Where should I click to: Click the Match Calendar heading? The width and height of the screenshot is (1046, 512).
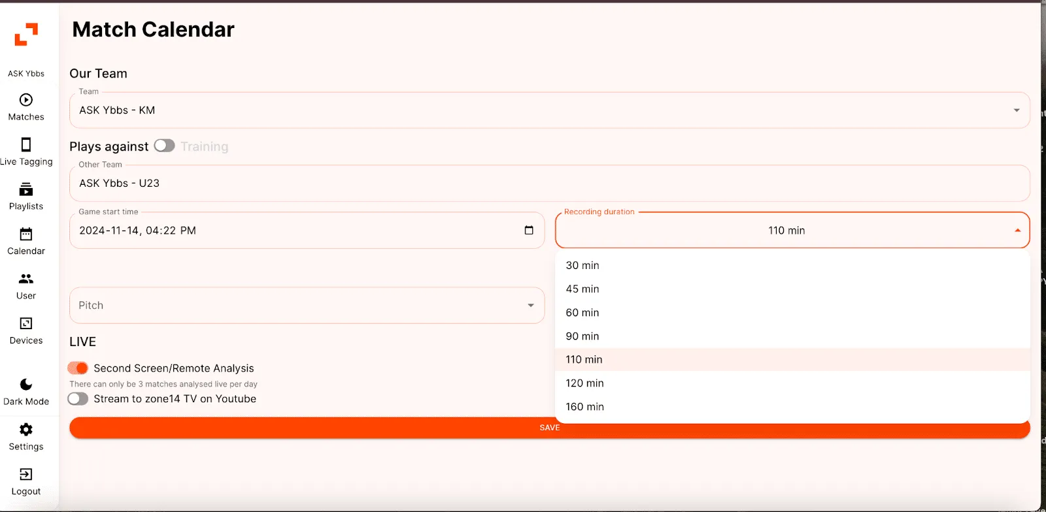point(153,29)
